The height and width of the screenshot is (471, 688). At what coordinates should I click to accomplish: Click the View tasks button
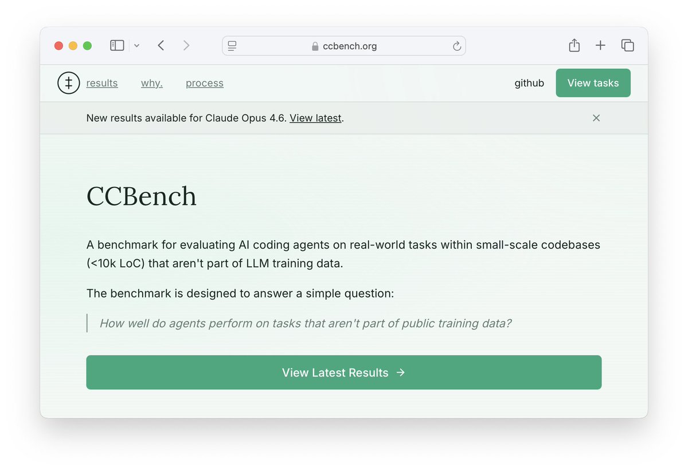click(593, 82)
